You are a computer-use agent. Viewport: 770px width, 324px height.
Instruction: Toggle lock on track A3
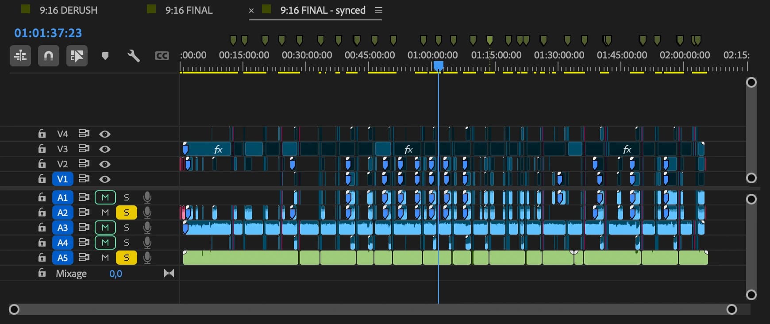42,227
